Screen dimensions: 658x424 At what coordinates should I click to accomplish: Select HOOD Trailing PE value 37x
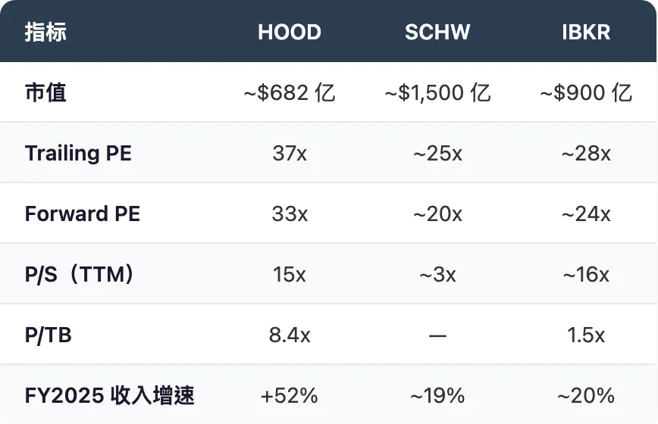[x=289, y=153]
